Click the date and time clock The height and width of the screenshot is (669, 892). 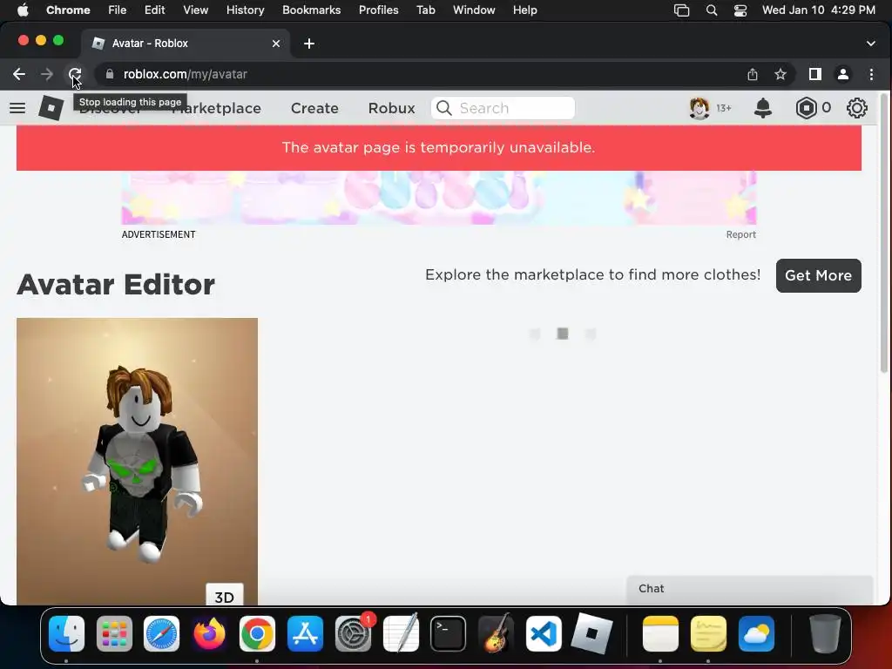[x=819, y=10]
